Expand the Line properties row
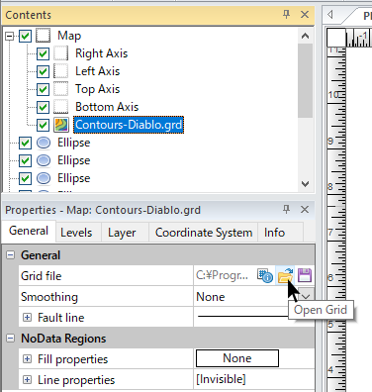372x392 pixels. (28, 379)
